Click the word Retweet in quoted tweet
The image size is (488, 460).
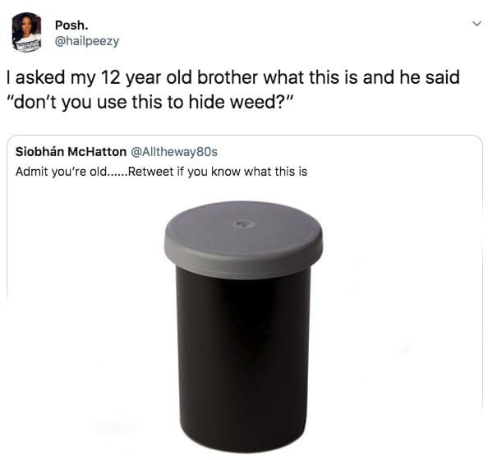150,172
